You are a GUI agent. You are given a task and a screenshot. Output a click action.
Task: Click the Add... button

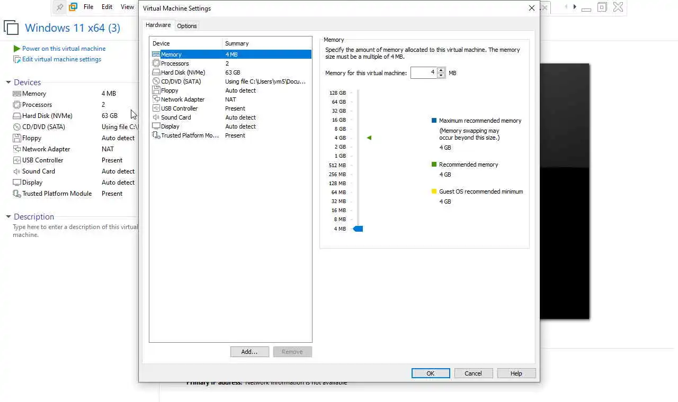[x=249, y=352]
